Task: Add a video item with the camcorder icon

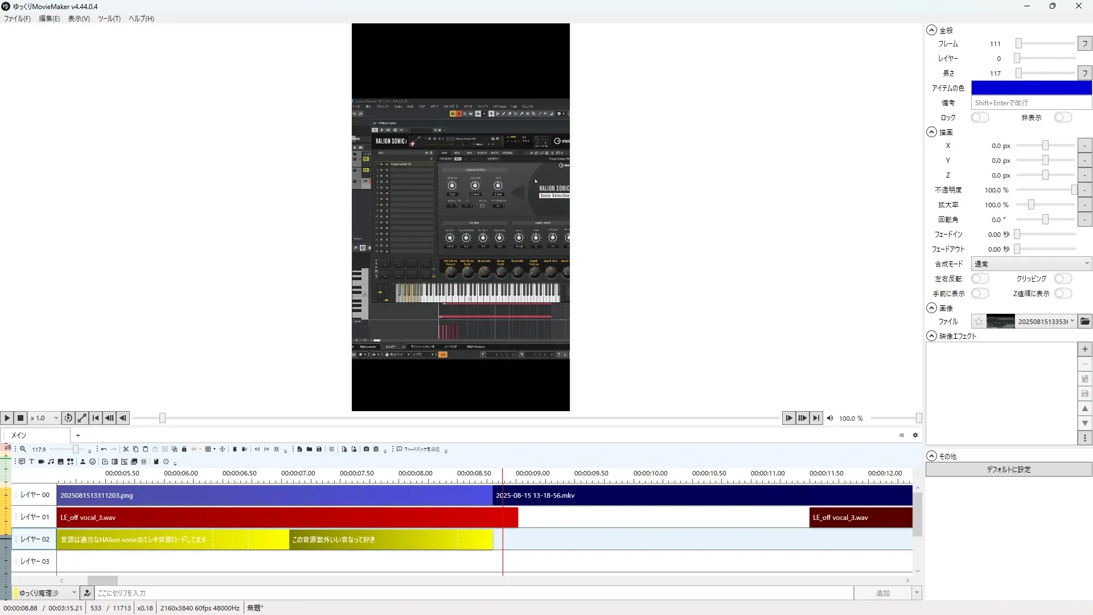Action: tap(41, 462)
